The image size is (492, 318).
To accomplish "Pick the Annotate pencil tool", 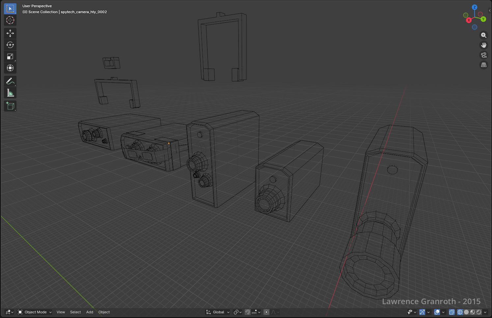I will tap(10, 81).
